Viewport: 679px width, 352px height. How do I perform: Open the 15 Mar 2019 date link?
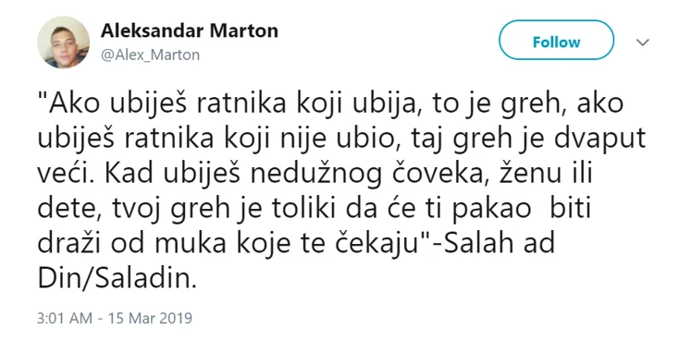pos(150,318)
